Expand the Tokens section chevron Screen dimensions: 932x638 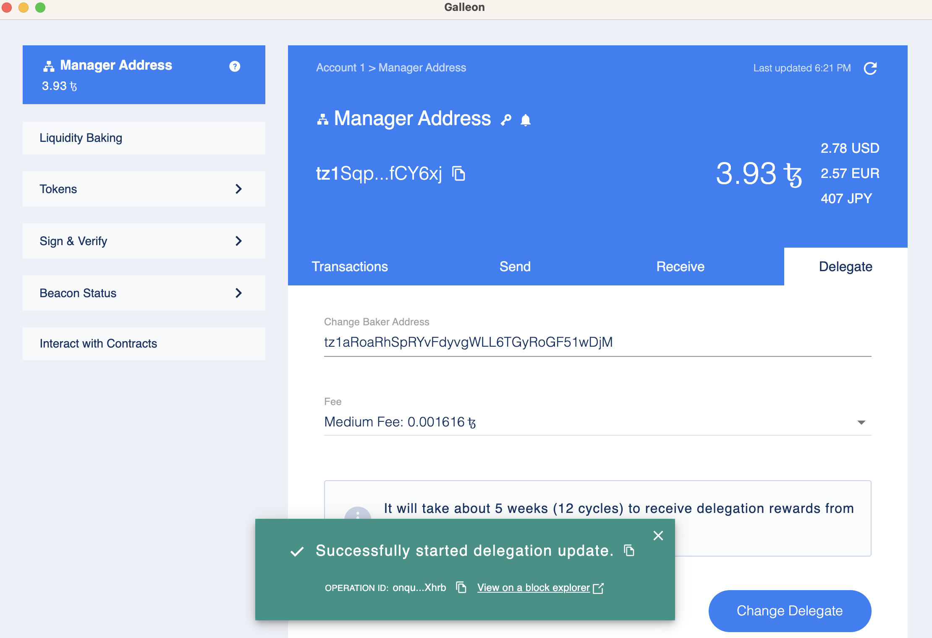(238, 189)
